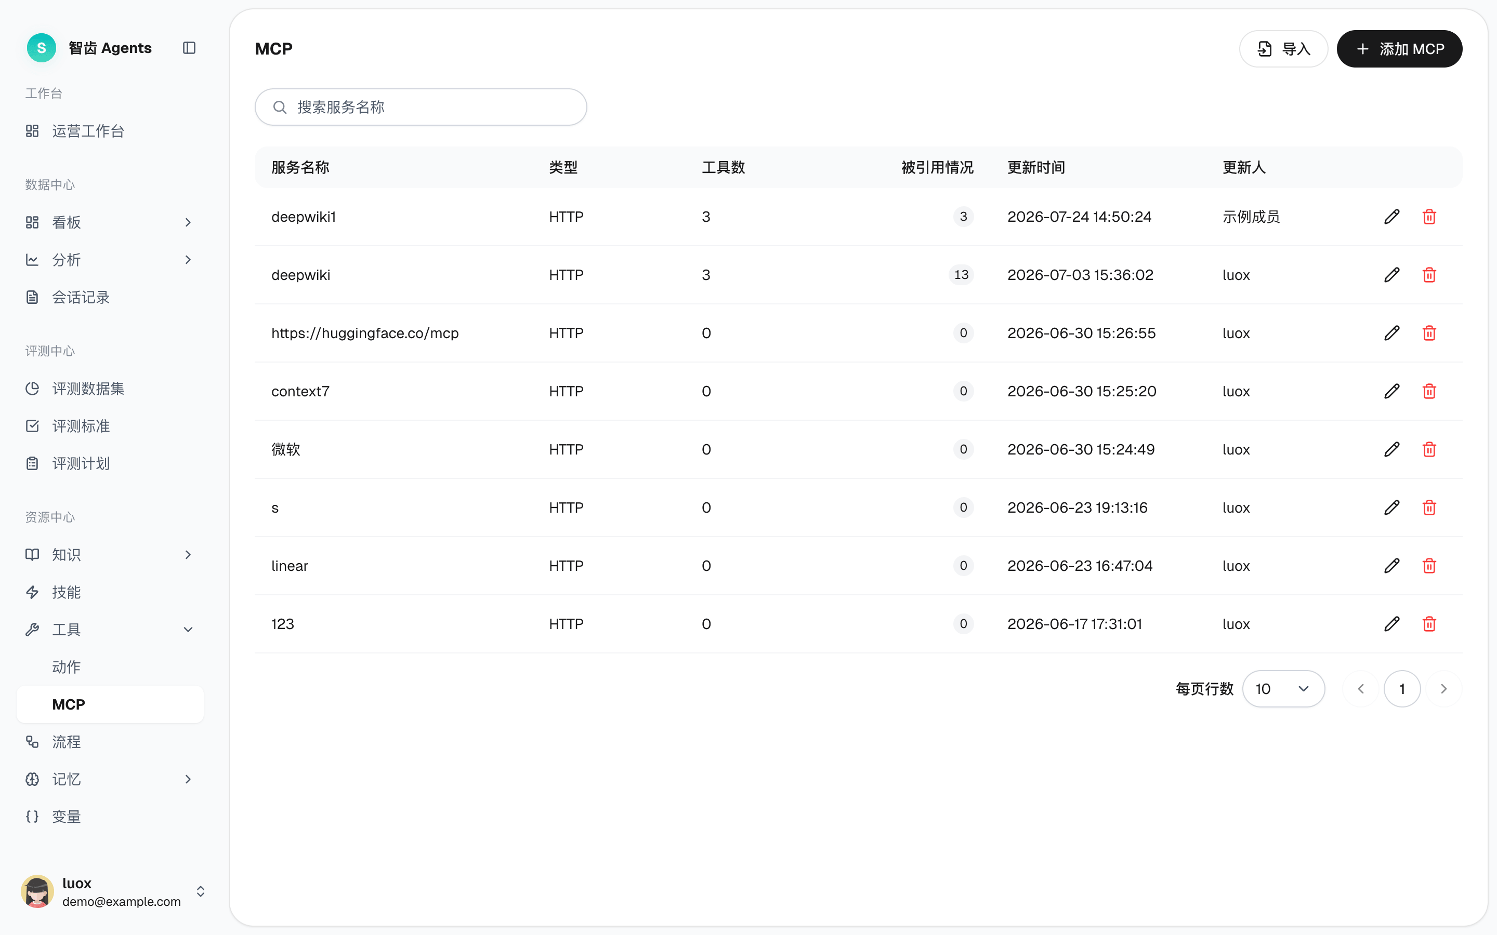
Task: Select the 动作 submenu item
Action: coord(110,666)
